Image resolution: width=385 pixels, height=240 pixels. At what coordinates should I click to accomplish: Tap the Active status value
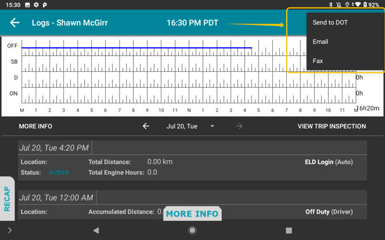click(59, 172)
